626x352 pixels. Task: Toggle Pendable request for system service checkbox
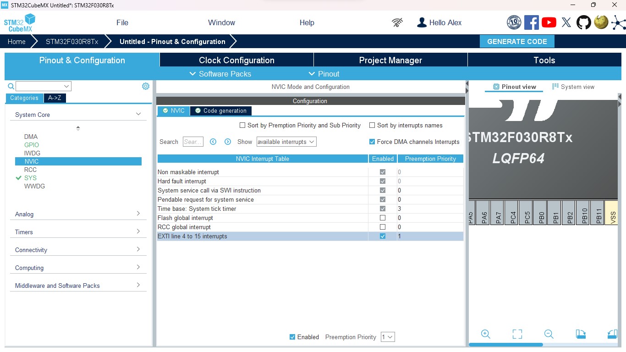[x=383, y=199]
